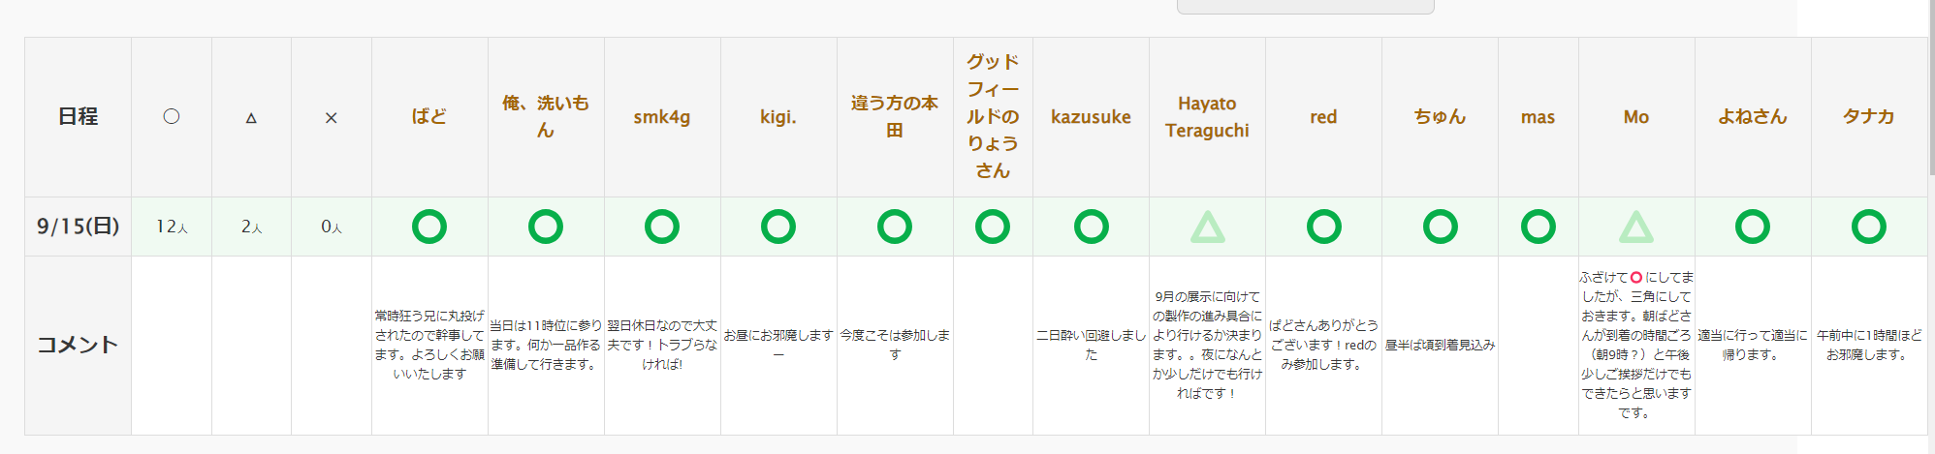Open participant link 俺、洗いもん
1935x454 pixels.
(x=546, y=116)
